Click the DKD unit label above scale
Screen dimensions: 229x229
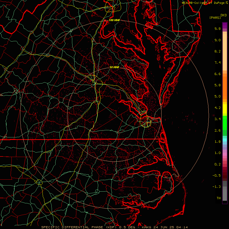coord(223,15)
